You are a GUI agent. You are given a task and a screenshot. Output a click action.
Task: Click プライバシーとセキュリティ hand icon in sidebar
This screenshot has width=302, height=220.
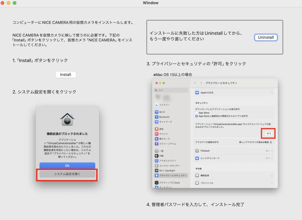pyautogui.click(x=156, y=175)
